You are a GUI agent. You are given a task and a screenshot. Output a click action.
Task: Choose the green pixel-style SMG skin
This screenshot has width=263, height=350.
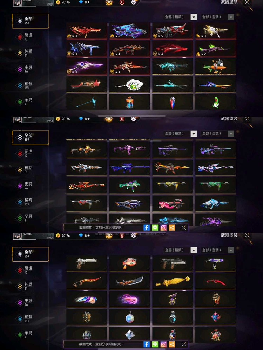pos(129,185)
